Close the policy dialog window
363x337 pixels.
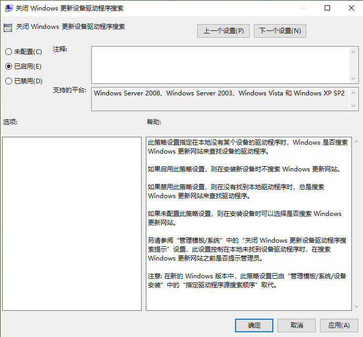(x=351, y=8)
